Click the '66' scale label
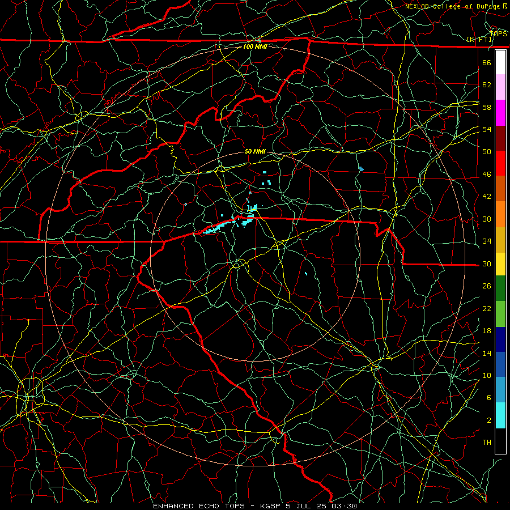The width and height of the screenshot is (510, 510). 487,62
